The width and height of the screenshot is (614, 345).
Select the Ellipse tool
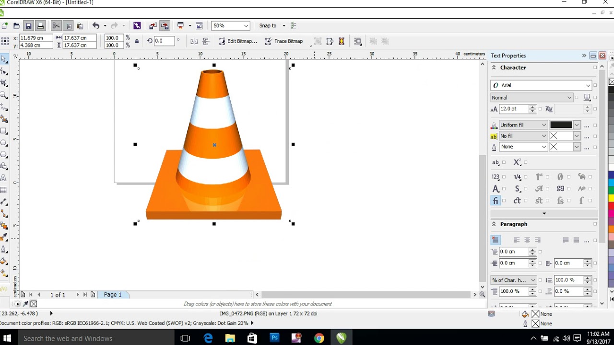[4, 143]
